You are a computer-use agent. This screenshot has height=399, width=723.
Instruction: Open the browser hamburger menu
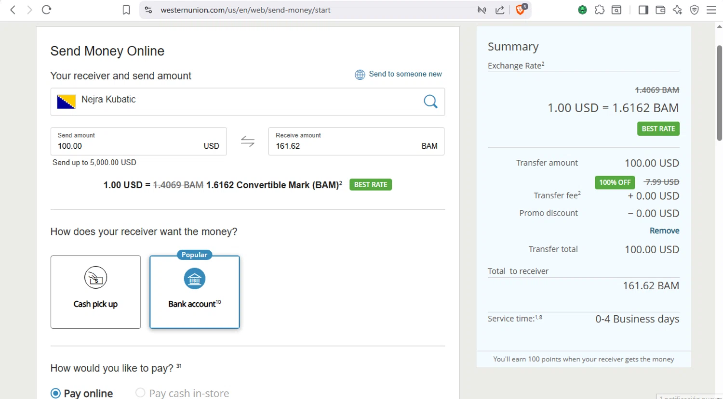[x=711, y=10]
